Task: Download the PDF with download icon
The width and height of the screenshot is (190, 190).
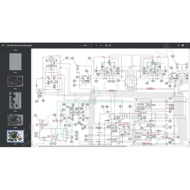Action: coord(179,45)
